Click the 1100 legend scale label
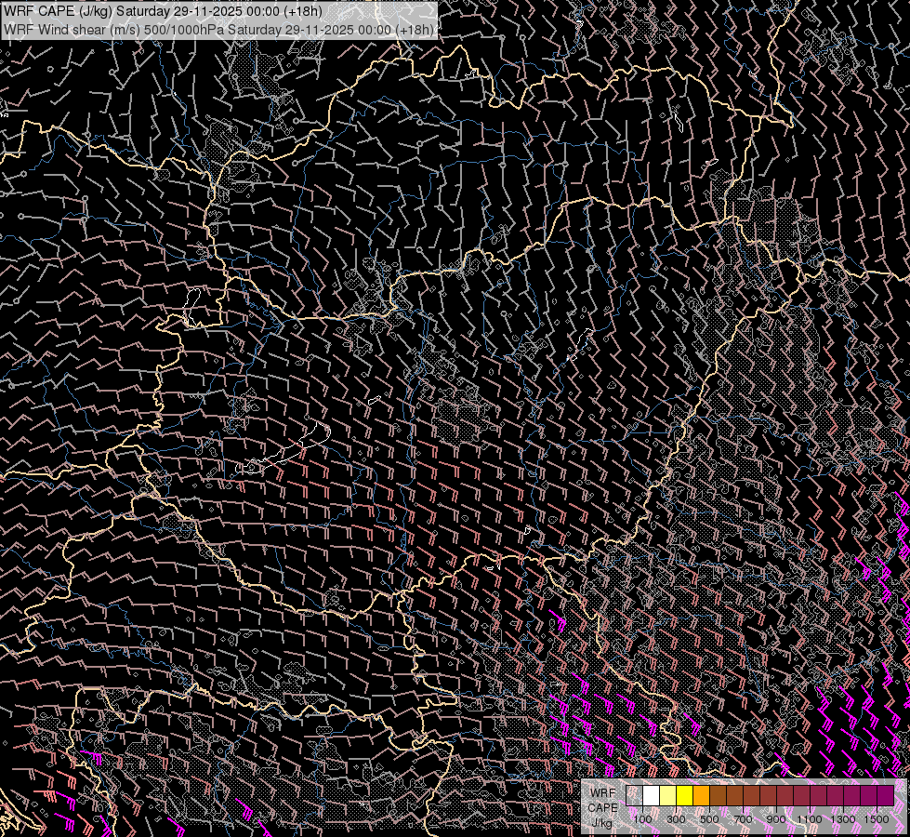Screen dimensions: 910x837 point(810,818)
